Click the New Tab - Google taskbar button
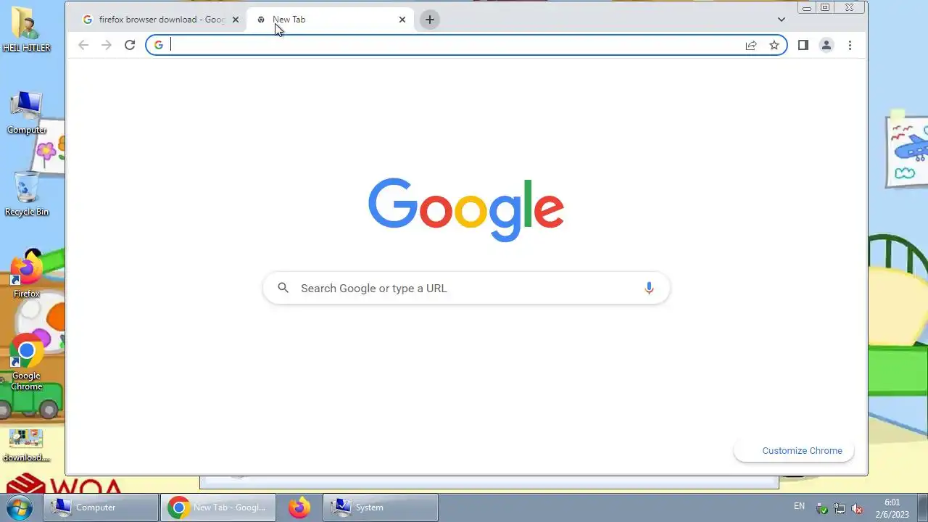Image resolution: width=928 pixels, height=522 pixels. pos(218,507)
